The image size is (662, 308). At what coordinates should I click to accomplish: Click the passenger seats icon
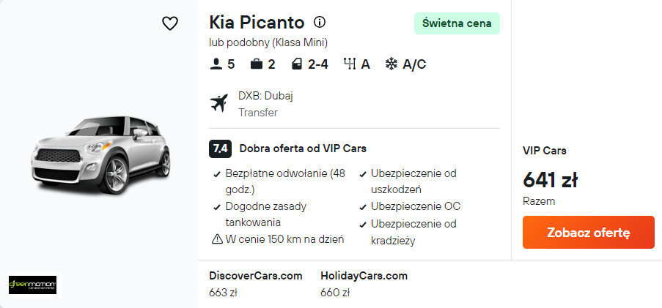(216, 64)
